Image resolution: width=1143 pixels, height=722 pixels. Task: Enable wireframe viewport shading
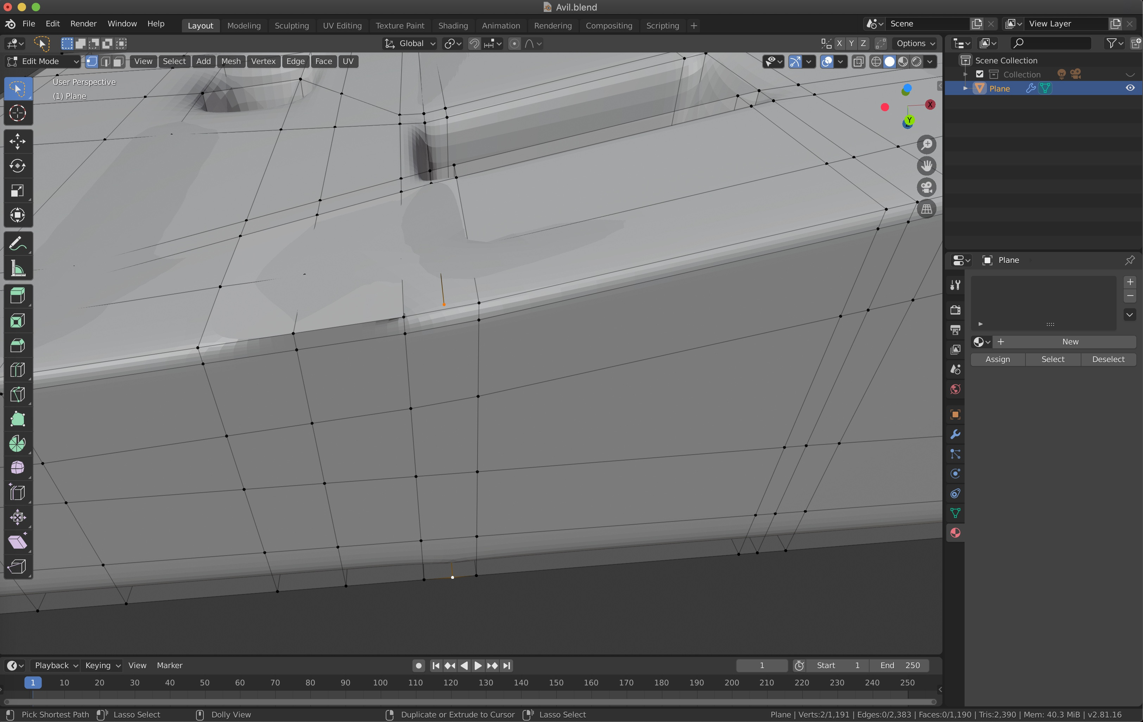pos(876,62)
